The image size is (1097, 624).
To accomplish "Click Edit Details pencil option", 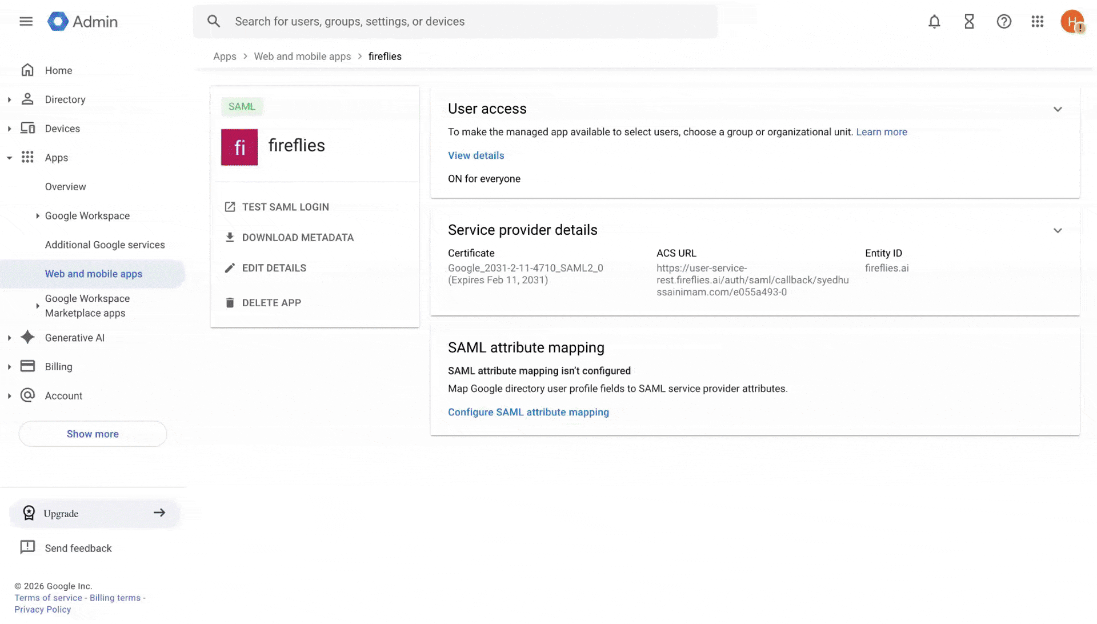I will (x=274, y=268).
